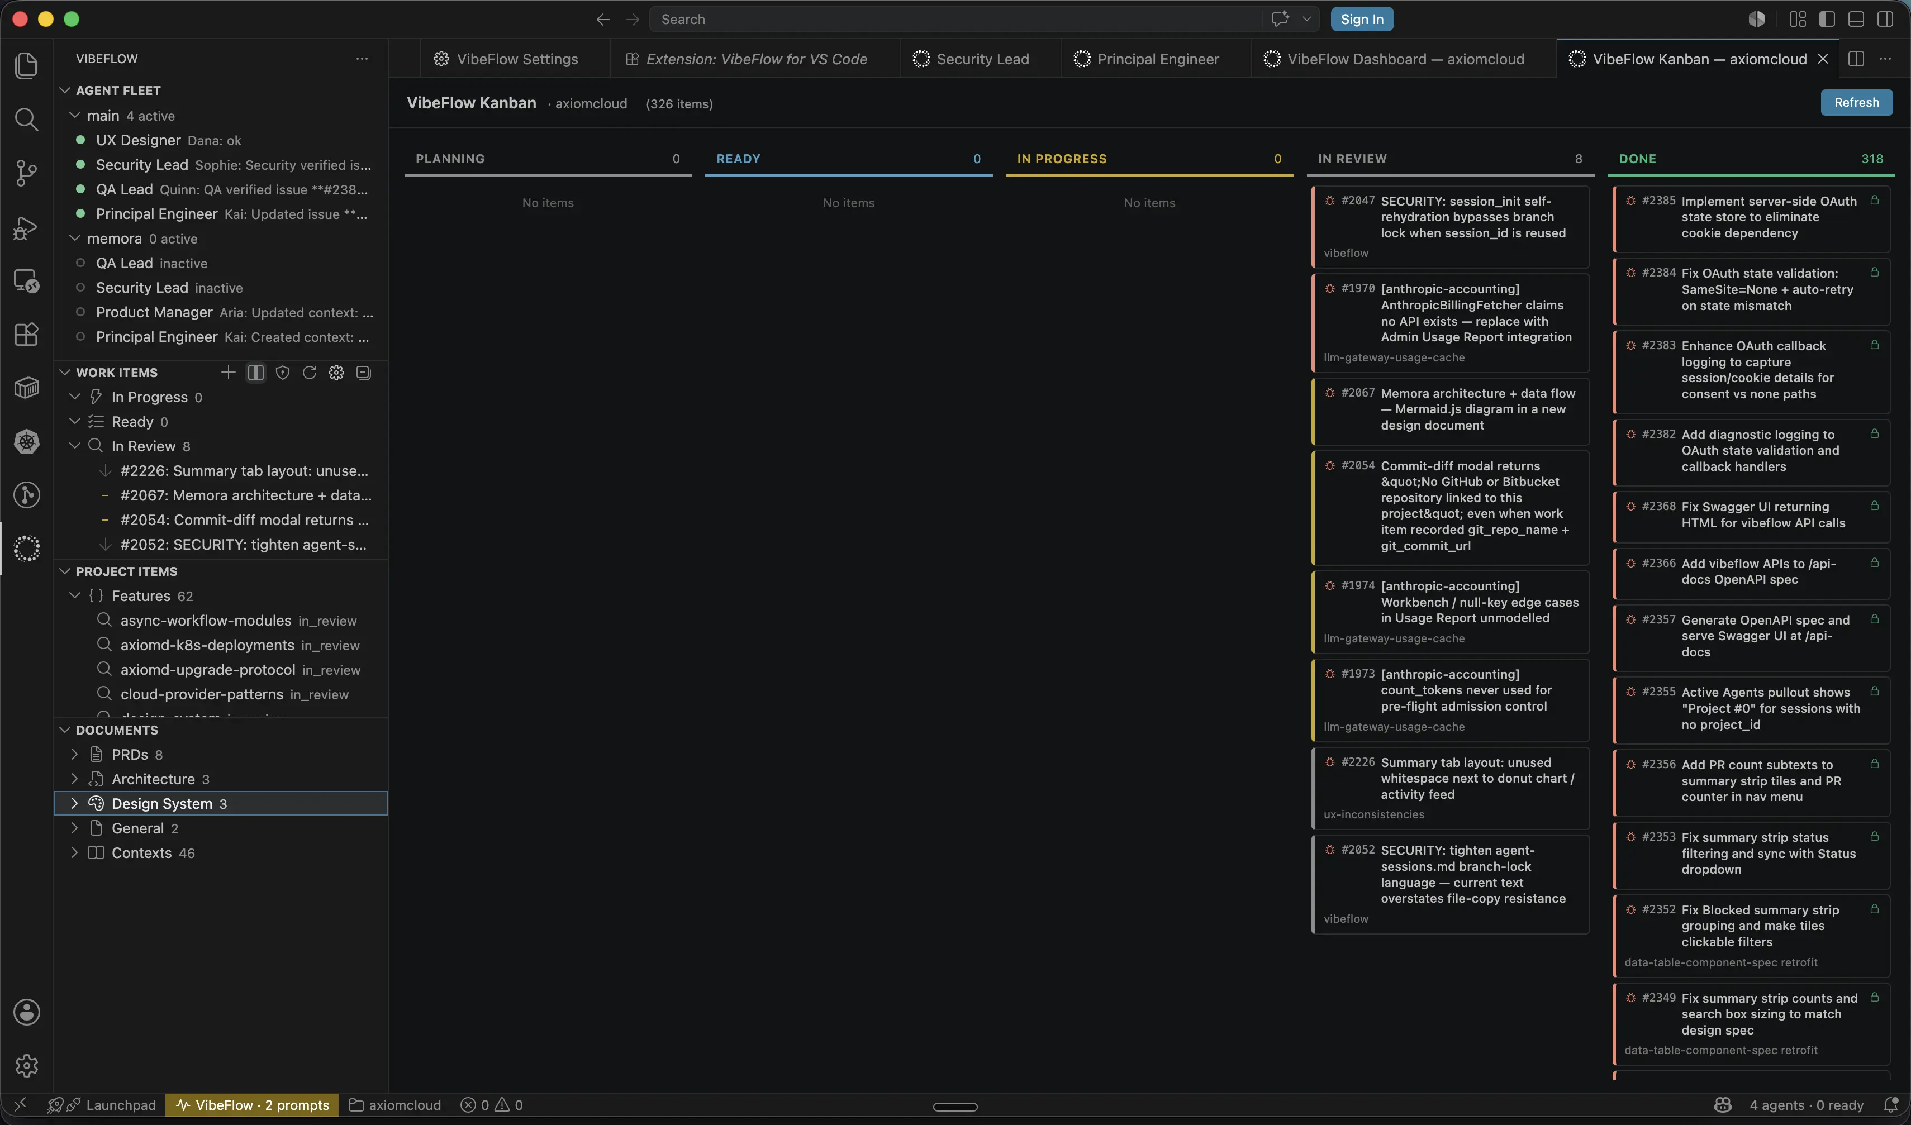
Task: Toggle the primary side bar visibility
Action: 1827,19
